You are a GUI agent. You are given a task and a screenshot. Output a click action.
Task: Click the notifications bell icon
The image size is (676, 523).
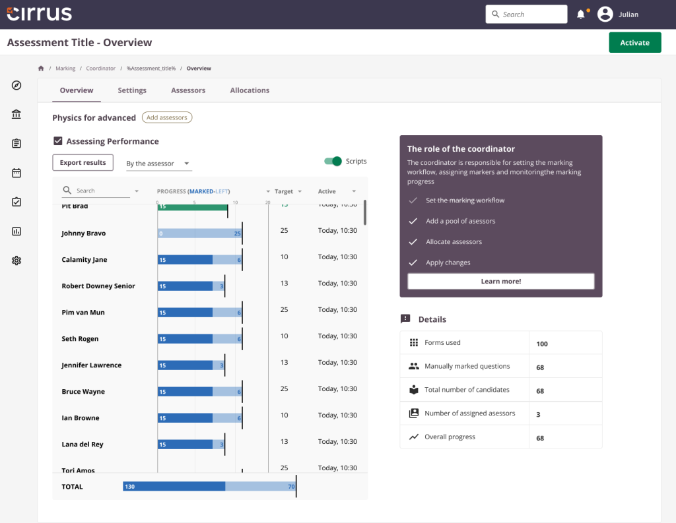click(x=581, y=15)
